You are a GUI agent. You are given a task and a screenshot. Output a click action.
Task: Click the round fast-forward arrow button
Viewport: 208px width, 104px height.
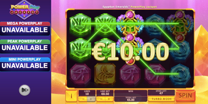[24, 90]
